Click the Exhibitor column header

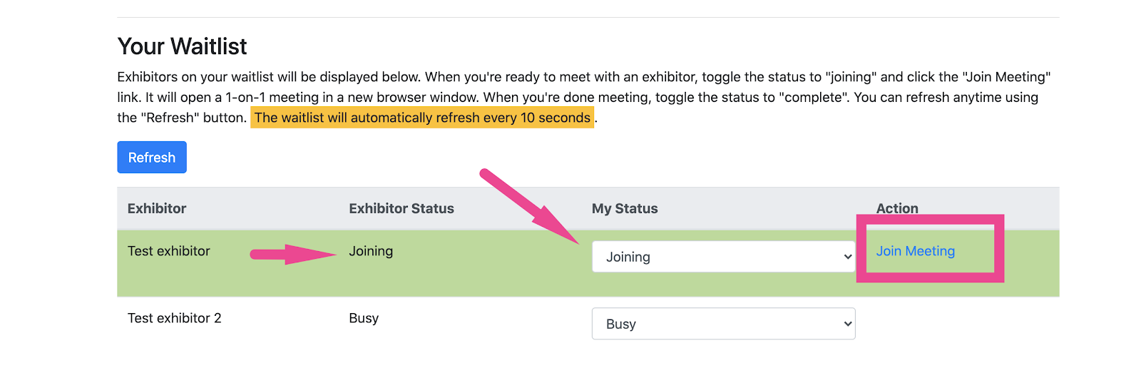tap(157, 208)
